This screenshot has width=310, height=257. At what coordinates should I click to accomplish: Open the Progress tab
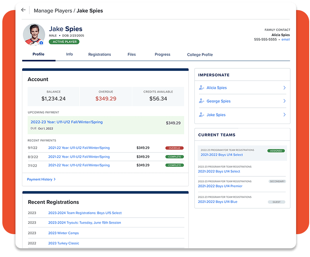[x=162, y=54]
